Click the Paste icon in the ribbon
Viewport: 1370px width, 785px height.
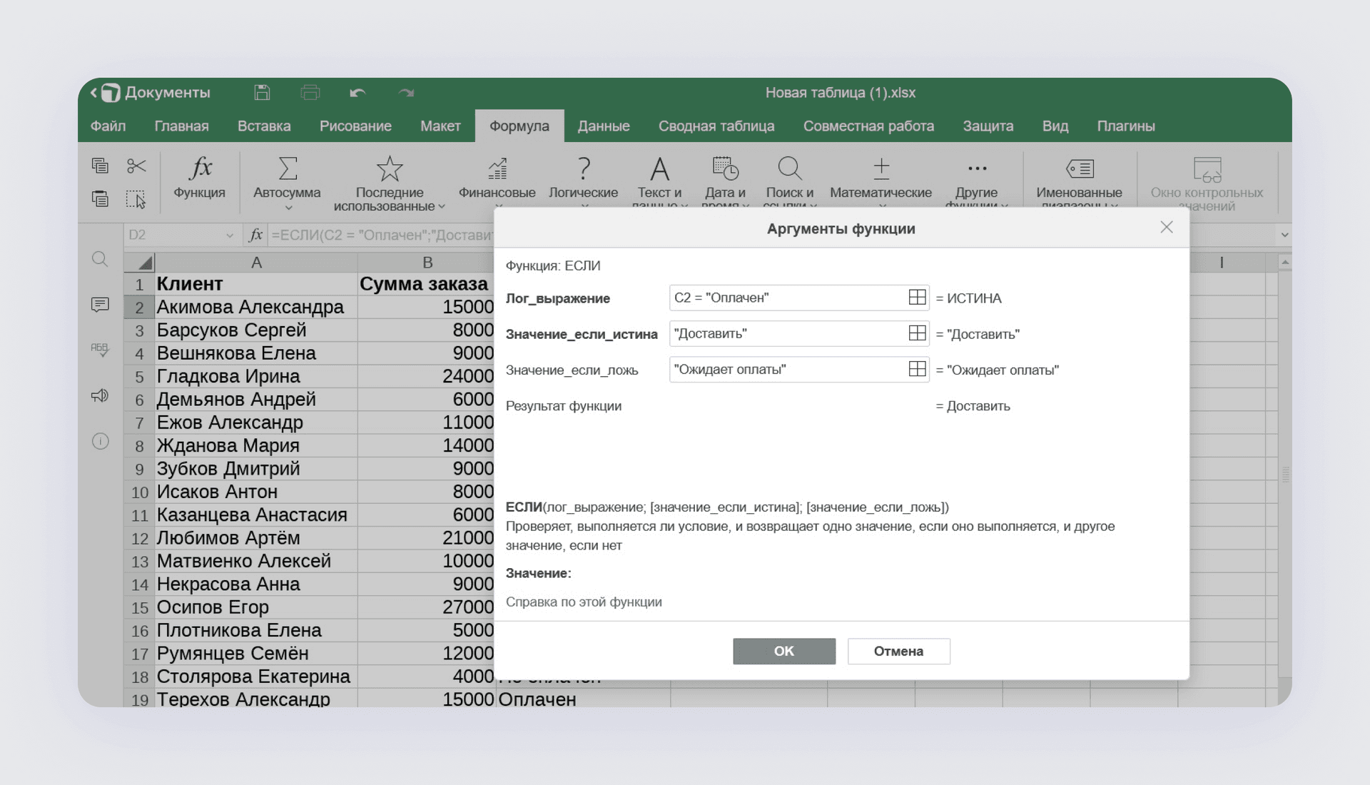100,198
